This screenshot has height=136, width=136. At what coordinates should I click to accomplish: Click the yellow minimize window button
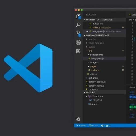[x=79, y=10]
